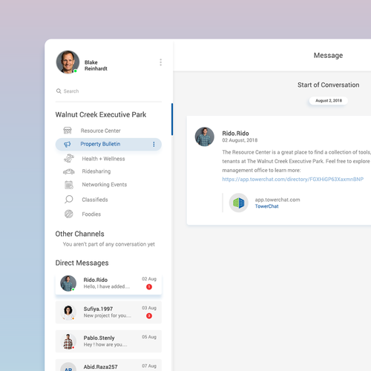Image resolution: width=371 pixels, height=371 pixels.
Task: Click Blake Reinhardt's profile avatar
Action: (x=68, y=62)
